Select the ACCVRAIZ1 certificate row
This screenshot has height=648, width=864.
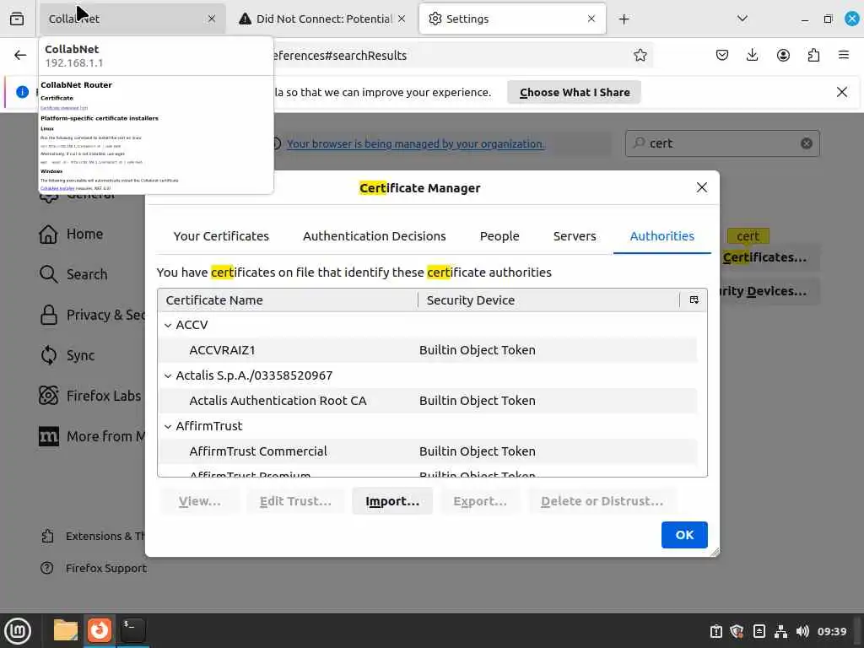tap(428, 350)
